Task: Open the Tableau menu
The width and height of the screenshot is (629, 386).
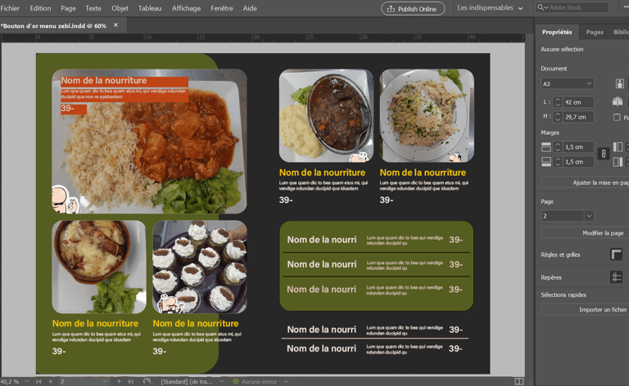Action: point(150,8)
